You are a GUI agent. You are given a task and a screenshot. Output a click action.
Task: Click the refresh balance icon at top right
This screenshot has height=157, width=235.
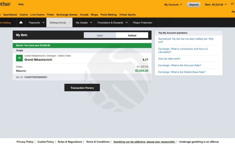point(232,4)
